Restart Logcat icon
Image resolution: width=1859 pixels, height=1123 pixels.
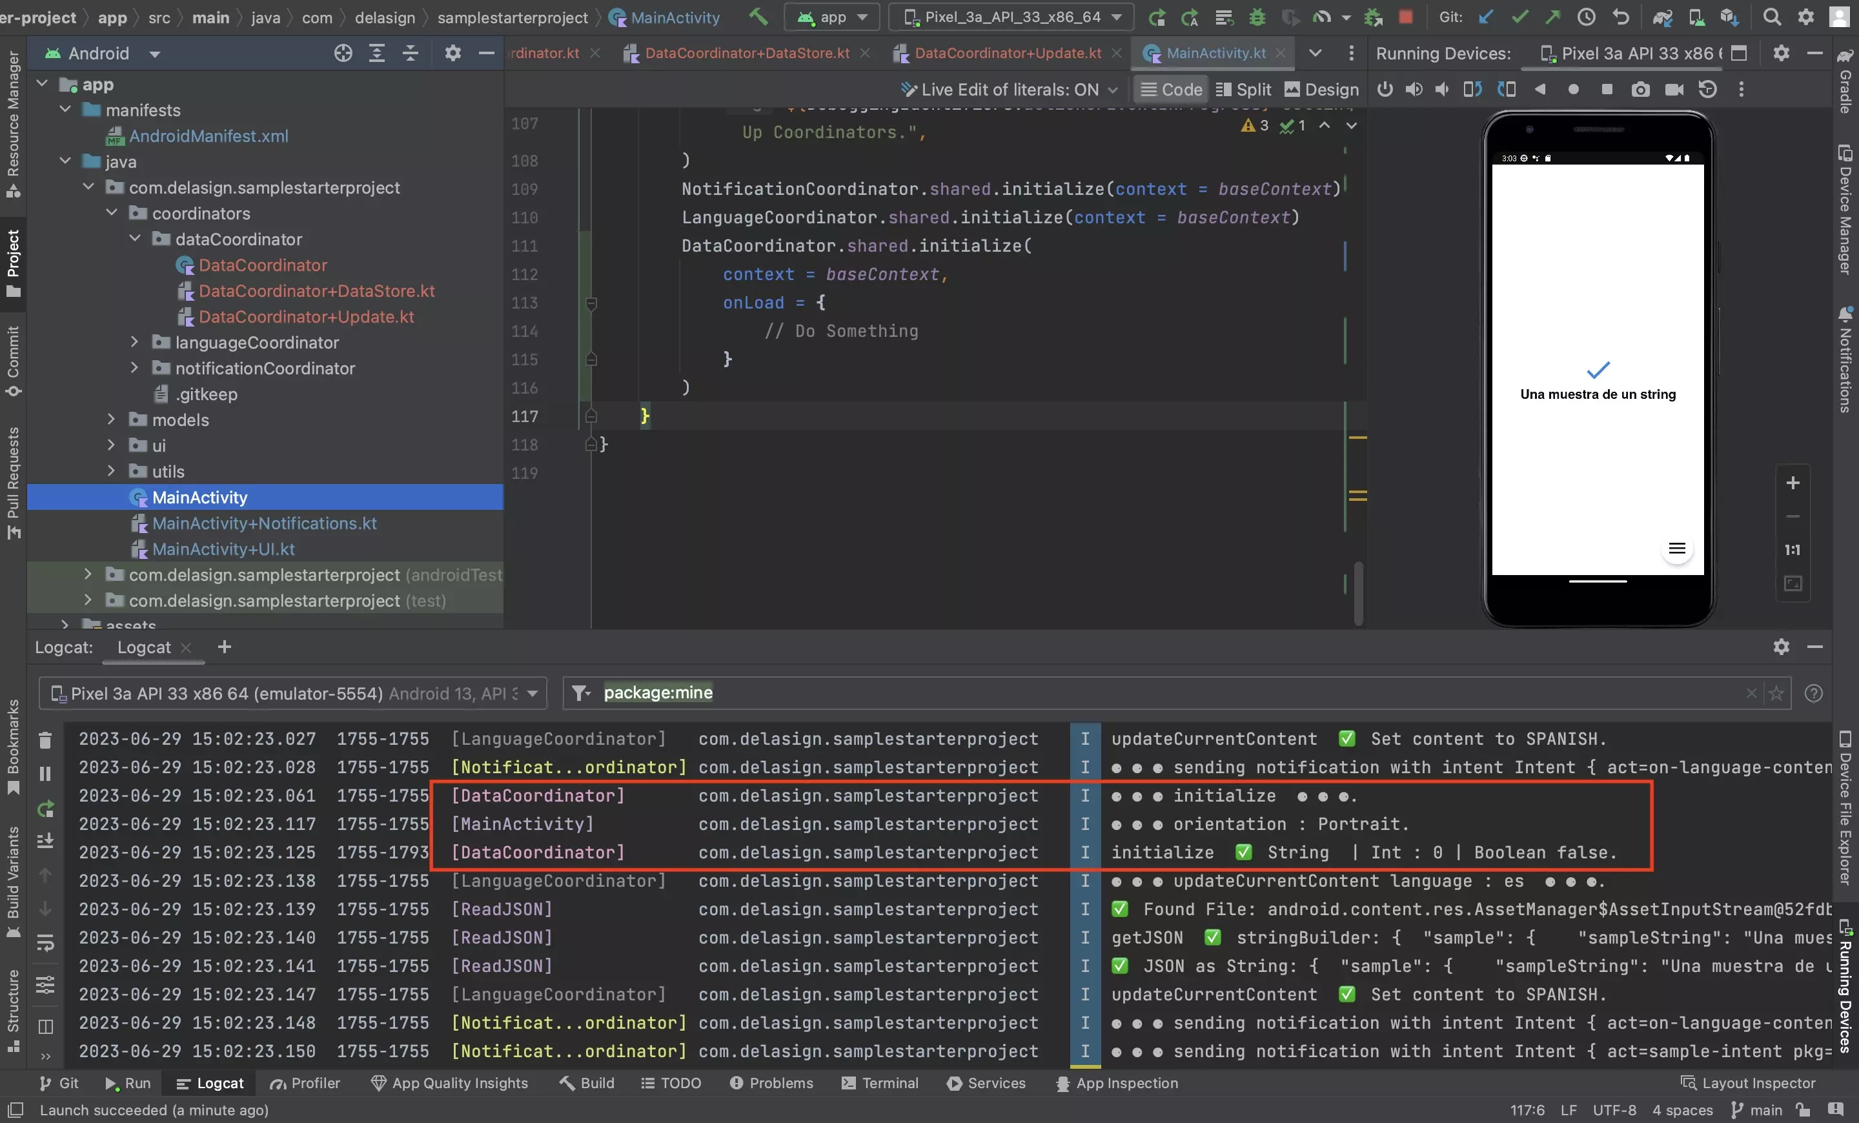45,809
